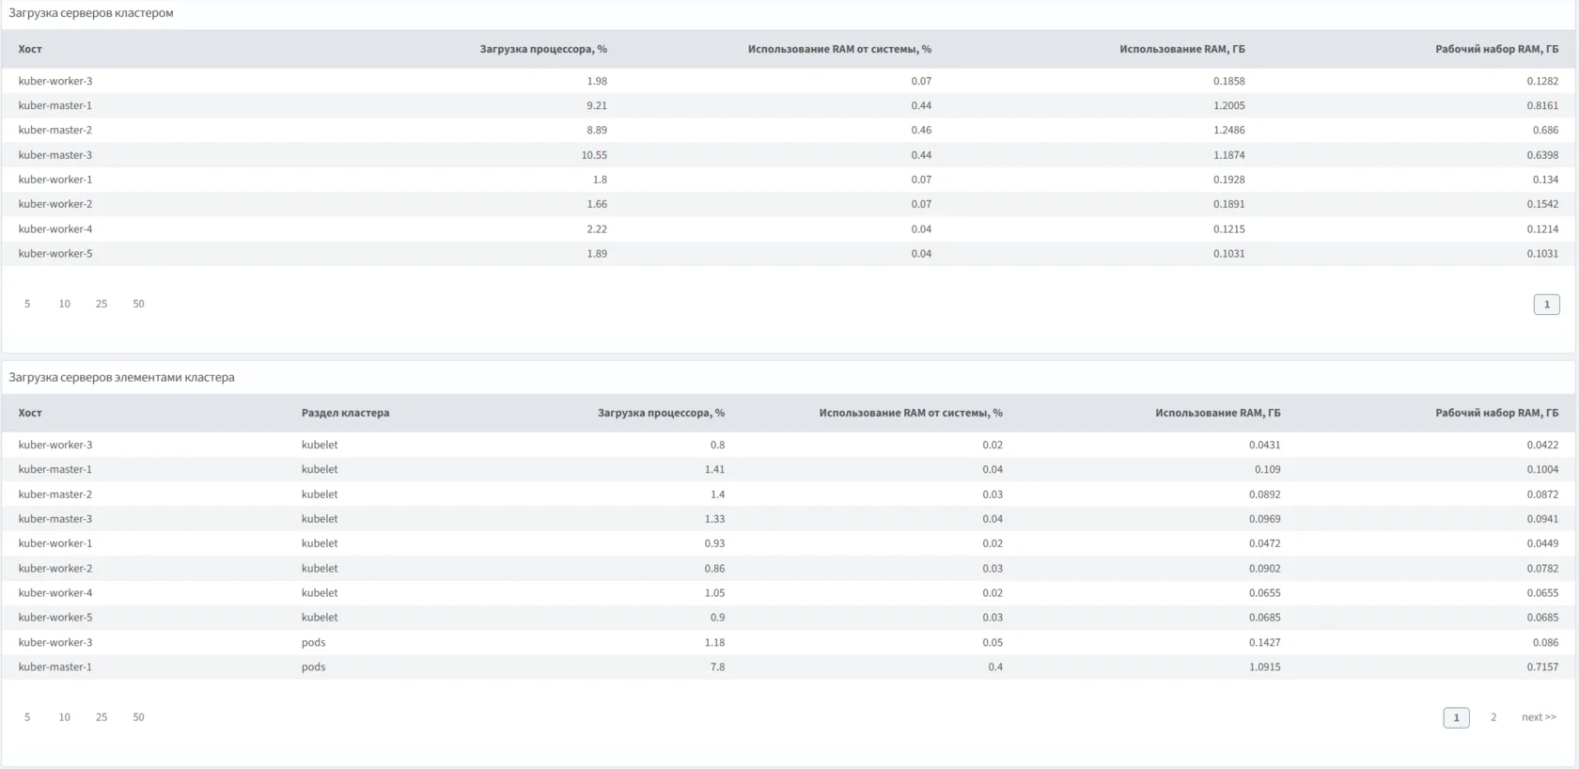Sort top table by 'Загрузка процессора, %'
Viewport: 1579px width, 769px height.
point(543,49)
